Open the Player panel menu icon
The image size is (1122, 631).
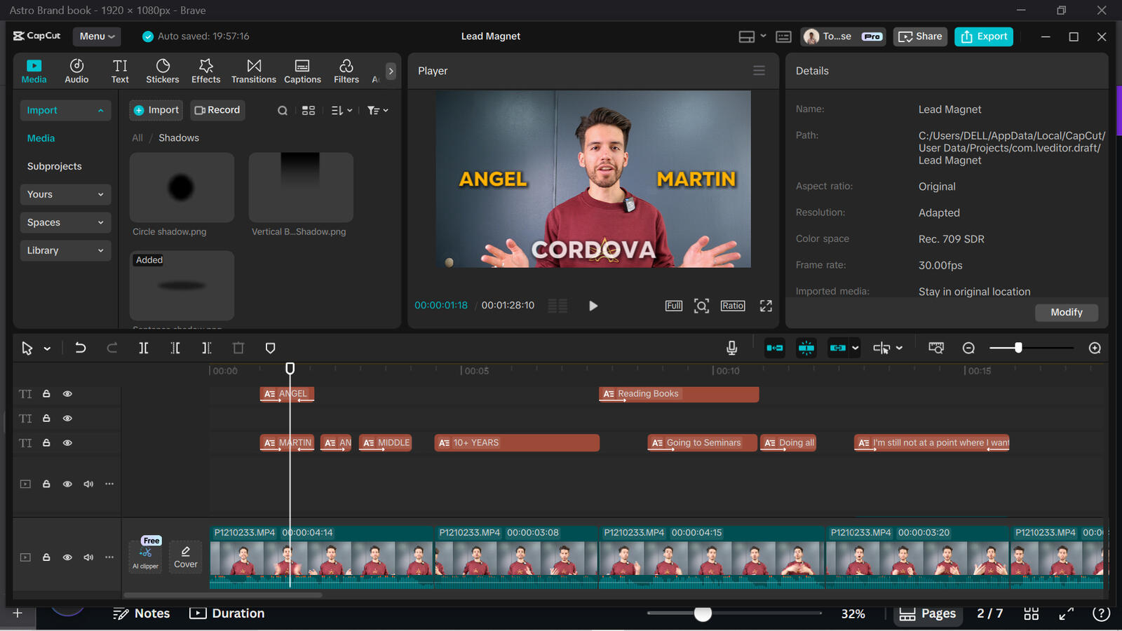pos(759,71)
